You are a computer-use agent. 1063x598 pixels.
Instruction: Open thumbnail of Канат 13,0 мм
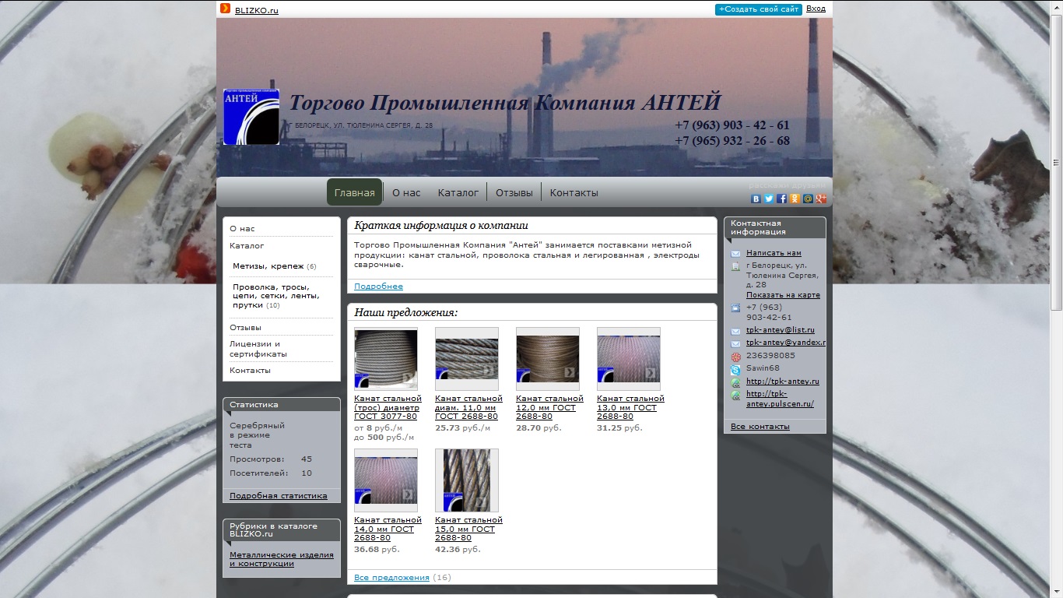[x=629, y=359]
